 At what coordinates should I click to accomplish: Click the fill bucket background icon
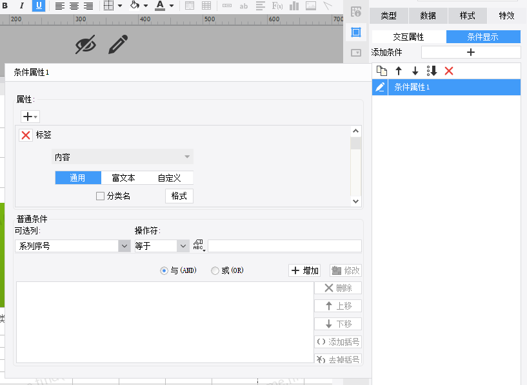134,5
